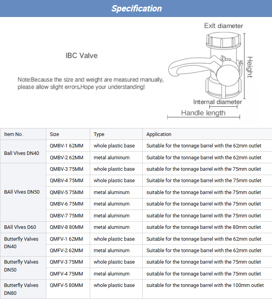Click the QMBV-5 75MM size cell
Viewport: 272px width, 300px height.
click(x=66, y=192)
